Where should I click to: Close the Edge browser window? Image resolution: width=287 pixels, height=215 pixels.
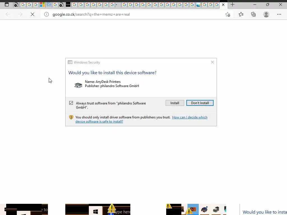[280, 4]
